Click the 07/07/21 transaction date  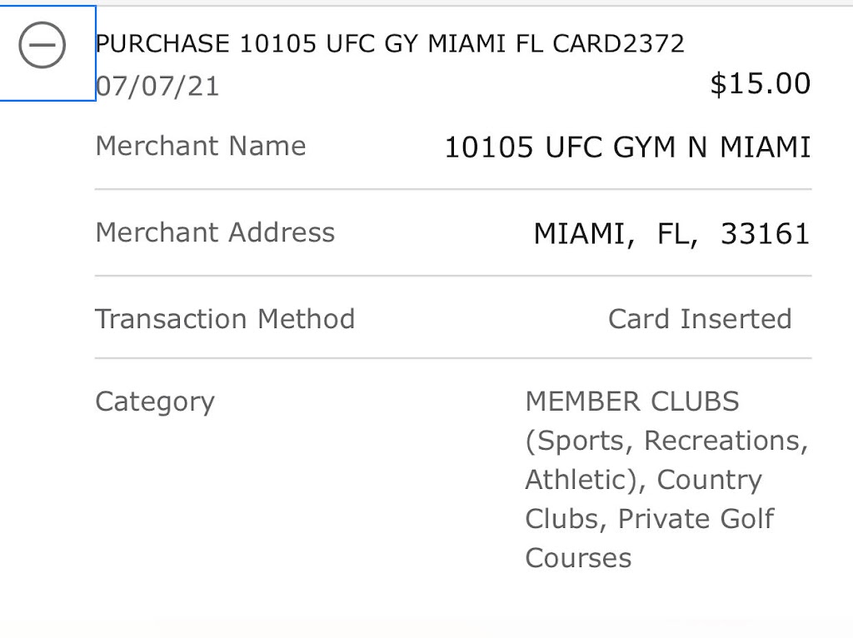pyautogui.click(x=157, y=87)
